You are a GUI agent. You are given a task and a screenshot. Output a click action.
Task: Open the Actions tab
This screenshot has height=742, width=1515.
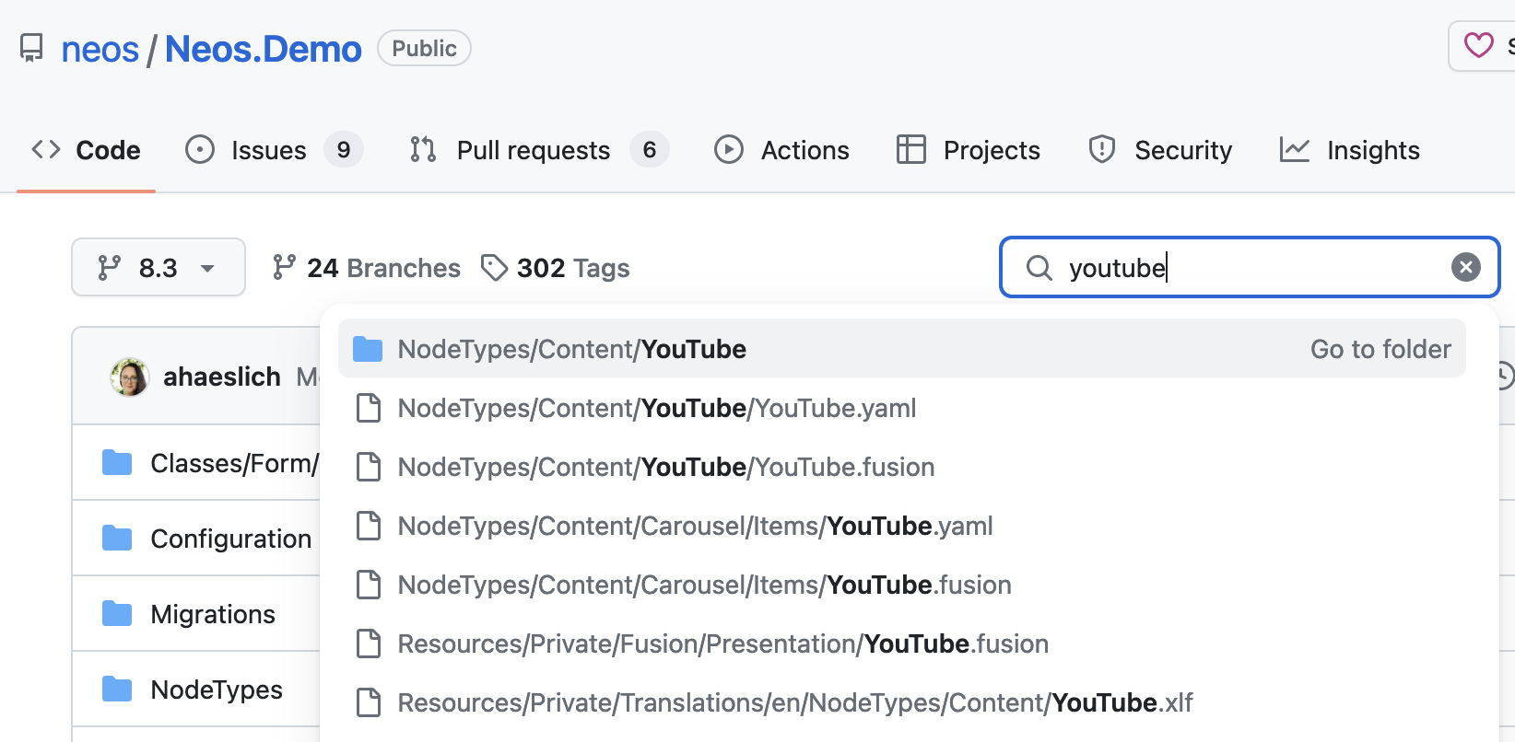tap(781, 150)
